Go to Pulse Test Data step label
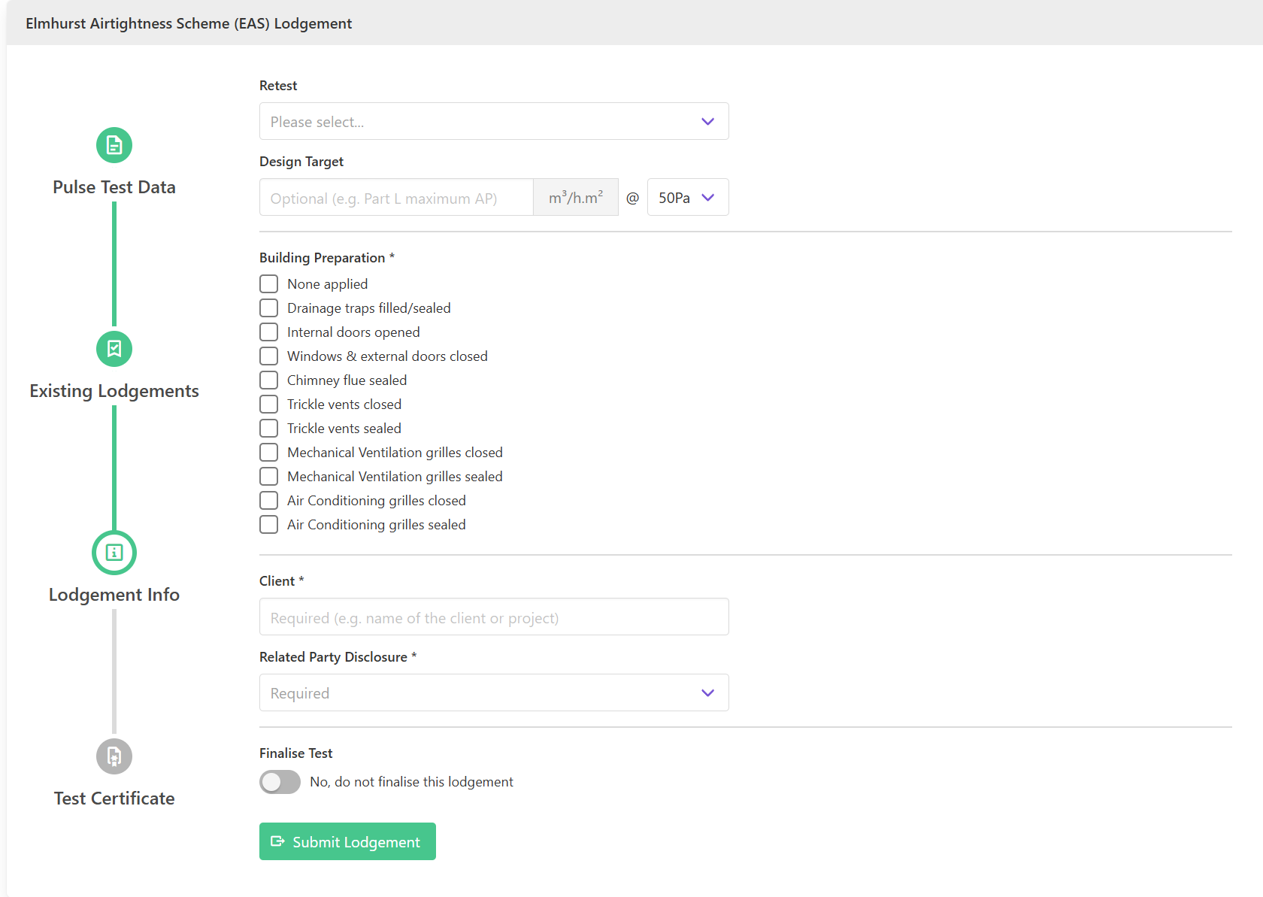Screen dimensions: 1263x897 point(114,187)
